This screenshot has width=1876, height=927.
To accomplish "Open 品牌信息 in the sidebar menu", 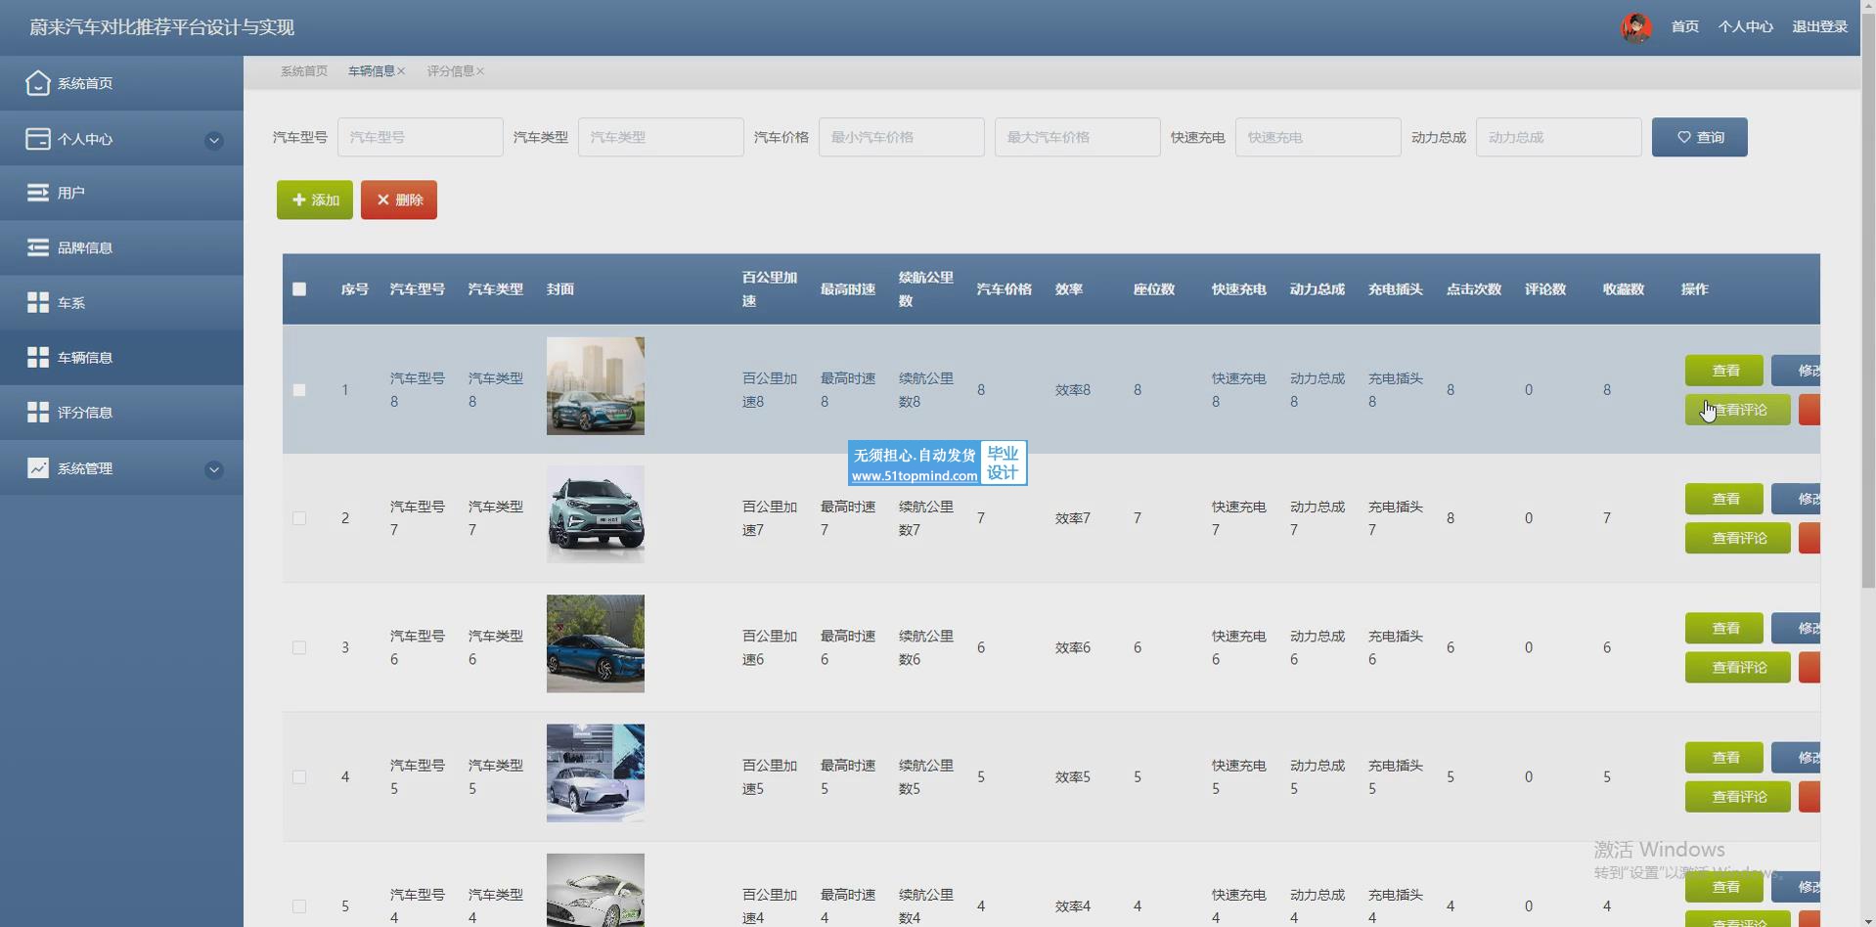I will (x=121, y=247).
